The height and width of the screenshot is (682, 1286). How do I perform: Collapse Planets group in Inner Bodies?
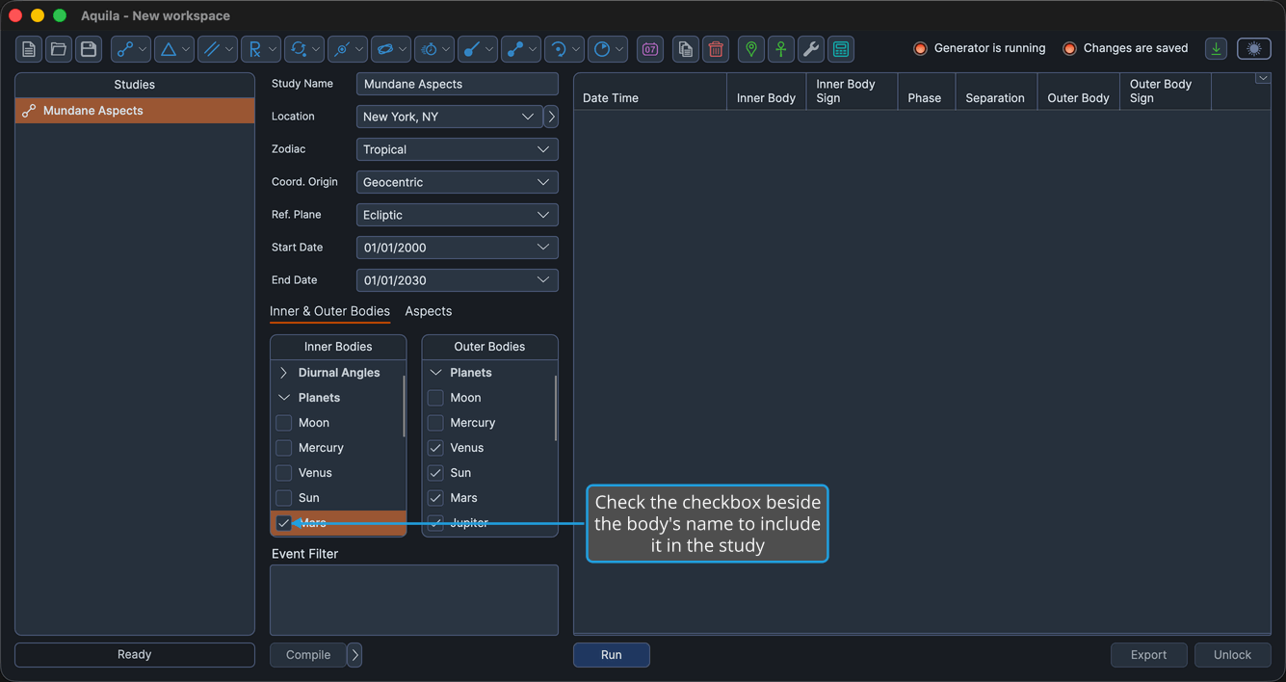(x=283, y=398)
